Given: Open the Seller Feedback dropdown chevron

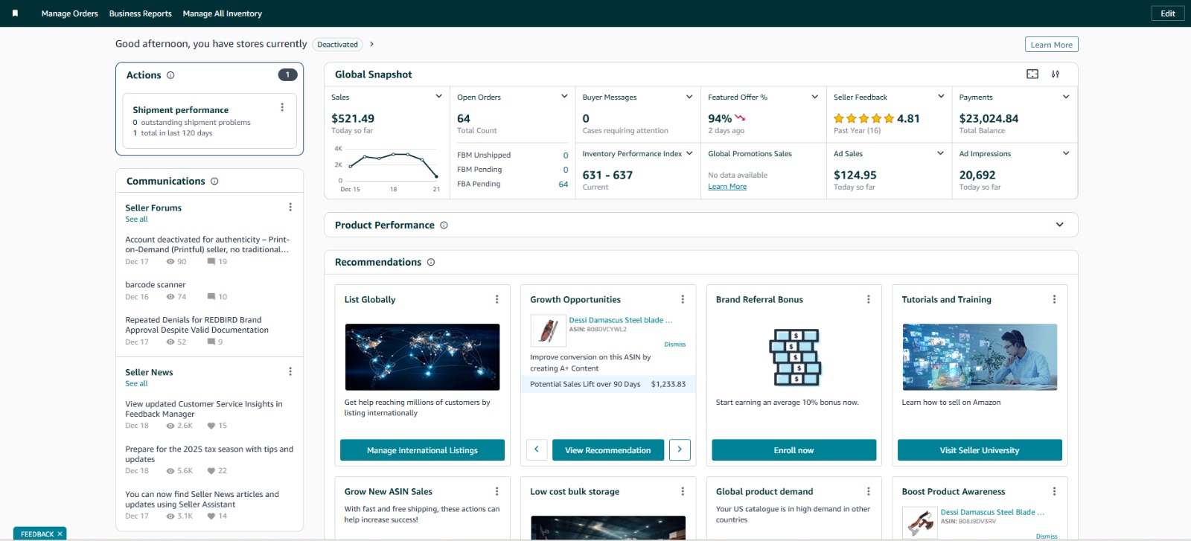Looking at the screenshot, I should (x=941, y=97).
